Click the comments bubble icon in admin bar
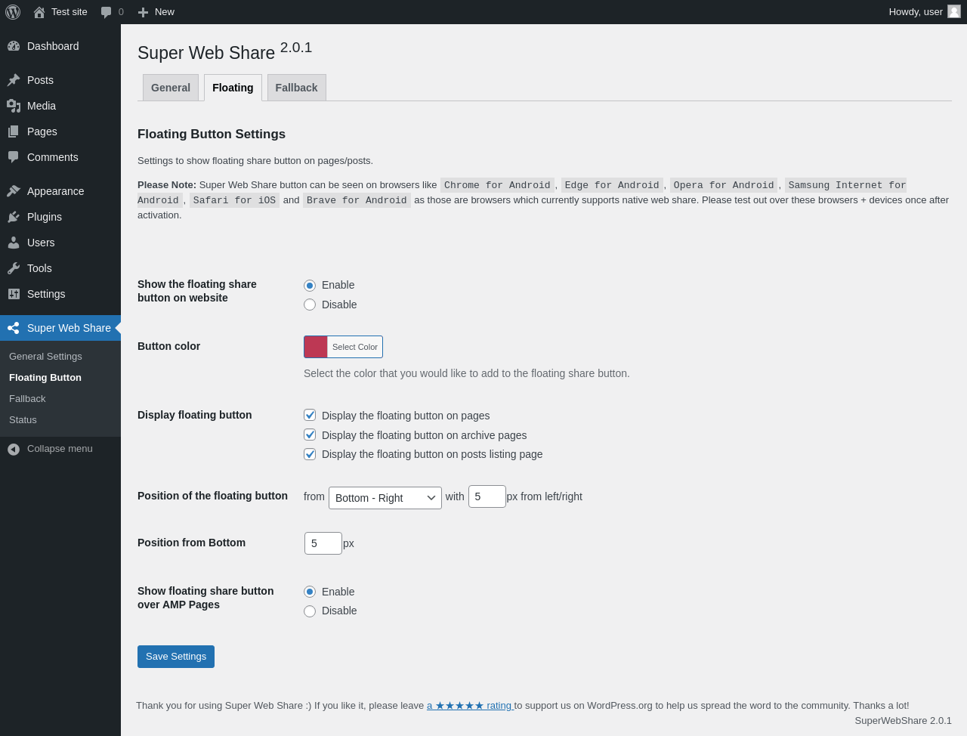This screenshot has height=736, width=967. [107, 12]
